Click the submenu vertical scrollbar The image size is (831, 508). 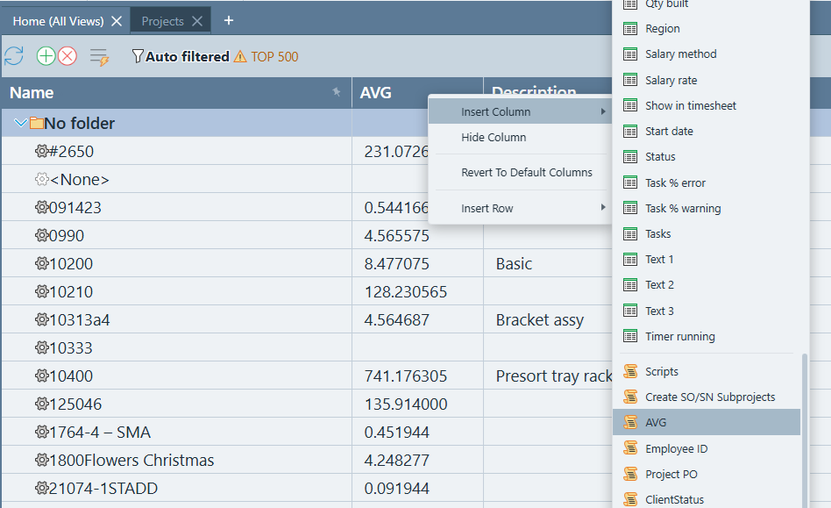click(805, 431)
